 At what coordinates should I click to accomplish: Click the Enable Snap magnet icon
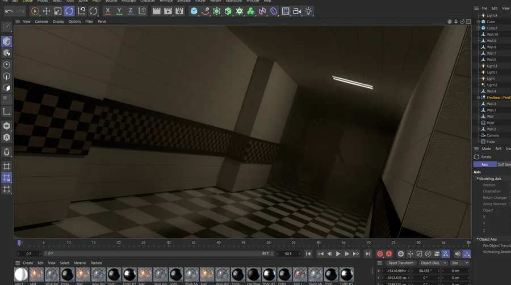point(6,152)
